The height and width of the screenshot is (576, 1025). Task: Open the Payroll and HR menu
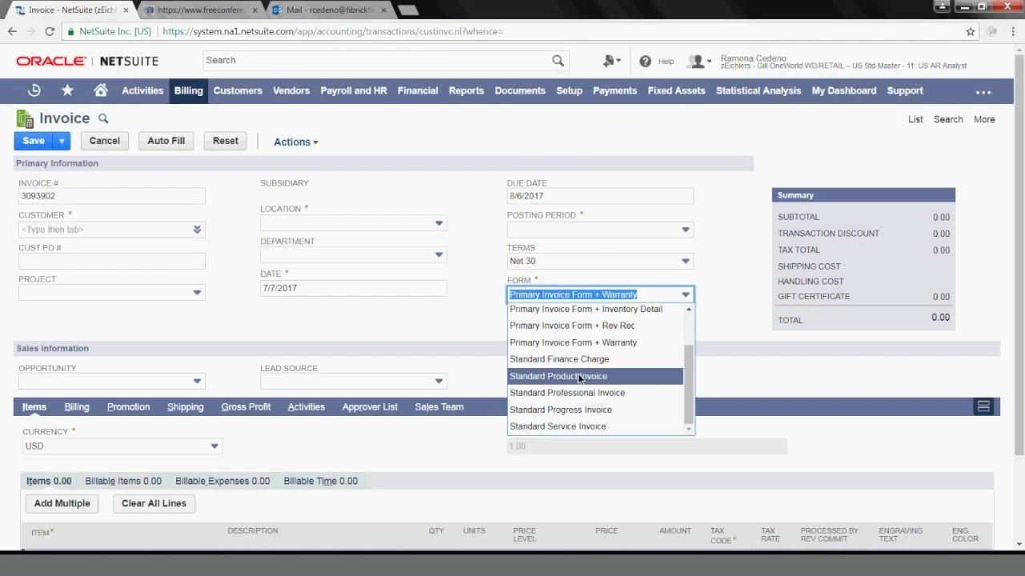tap(353, 90)
